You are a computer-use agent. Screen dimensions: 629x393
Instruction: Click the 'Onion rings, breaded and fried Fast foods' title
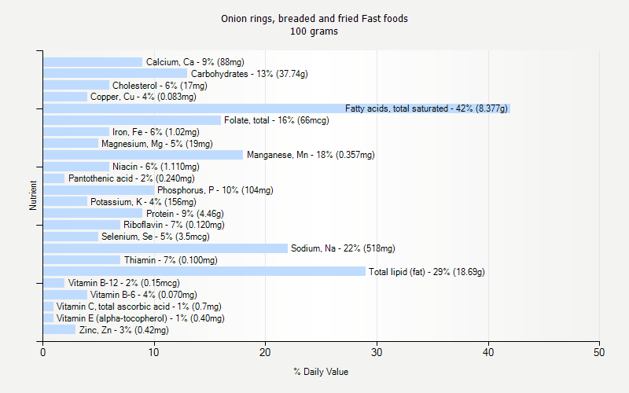314,19
